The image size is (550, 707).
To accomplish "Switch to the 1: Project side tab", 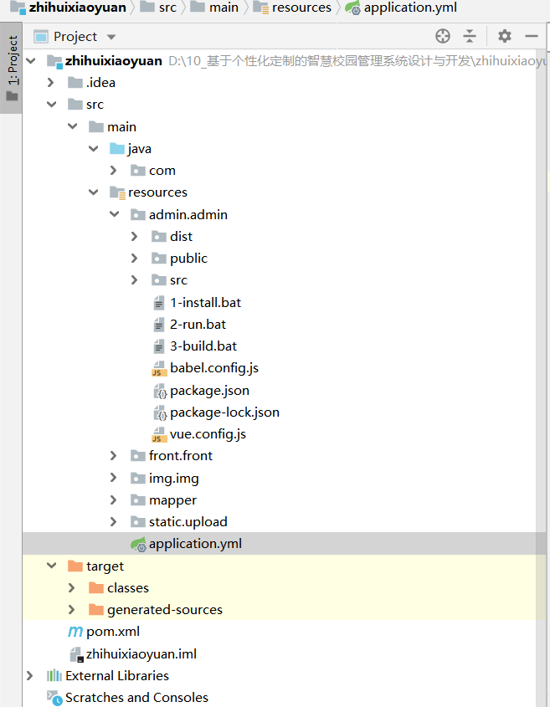I will [x=12, y=62].
